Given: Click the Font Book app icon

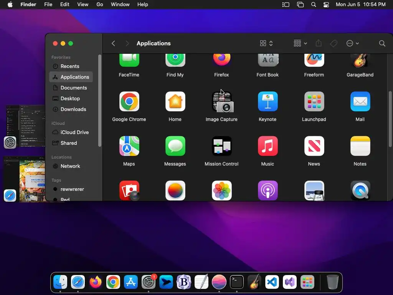Looking at the screenshot, I should tap(268, 60).
